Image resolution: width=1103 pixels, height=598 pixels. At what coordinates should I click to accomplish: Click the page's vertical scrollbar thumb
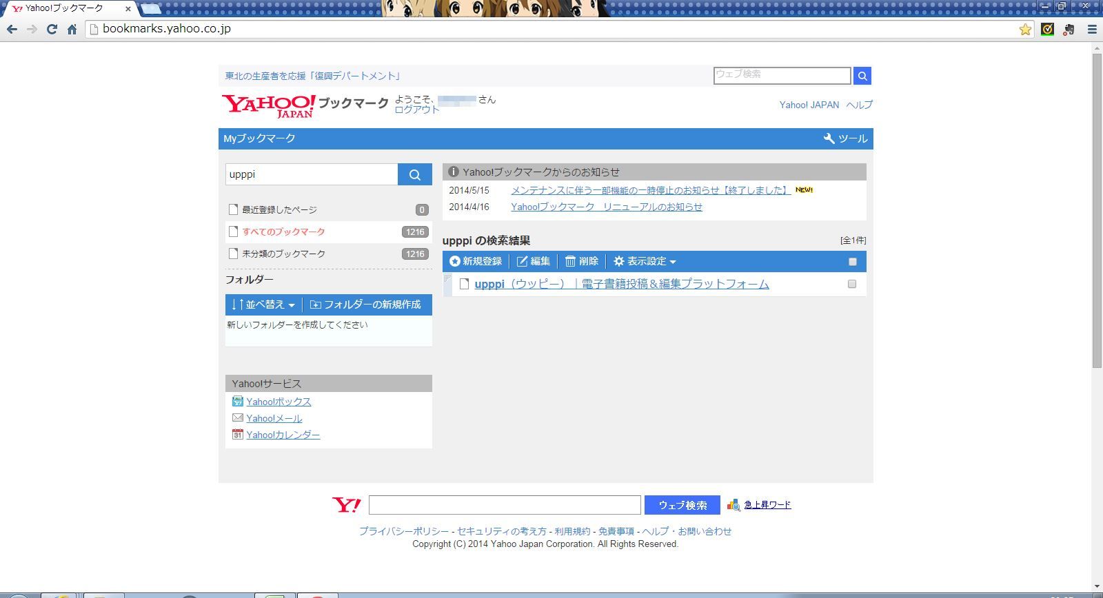coord(1097,210)
